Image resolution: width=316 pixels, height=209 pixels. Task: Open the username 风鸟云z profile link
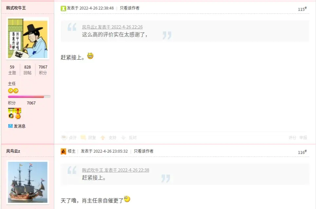pyautogui.click(x=13, y=151)
